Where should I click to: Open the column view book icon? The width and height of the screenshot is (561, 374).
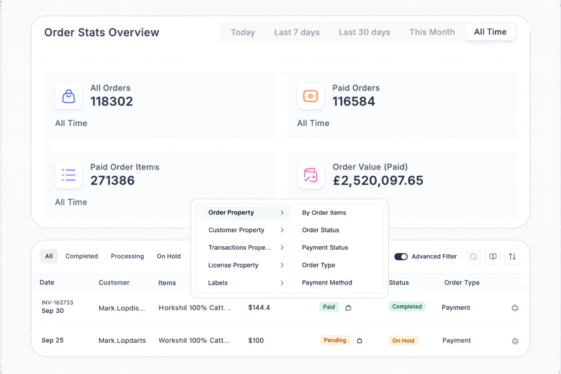coord(493,257)
